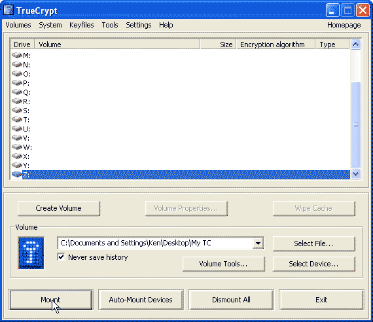This screenshot has width=373, height=322.
Task: Click the Size column header
Action: [x=218, y=45]
